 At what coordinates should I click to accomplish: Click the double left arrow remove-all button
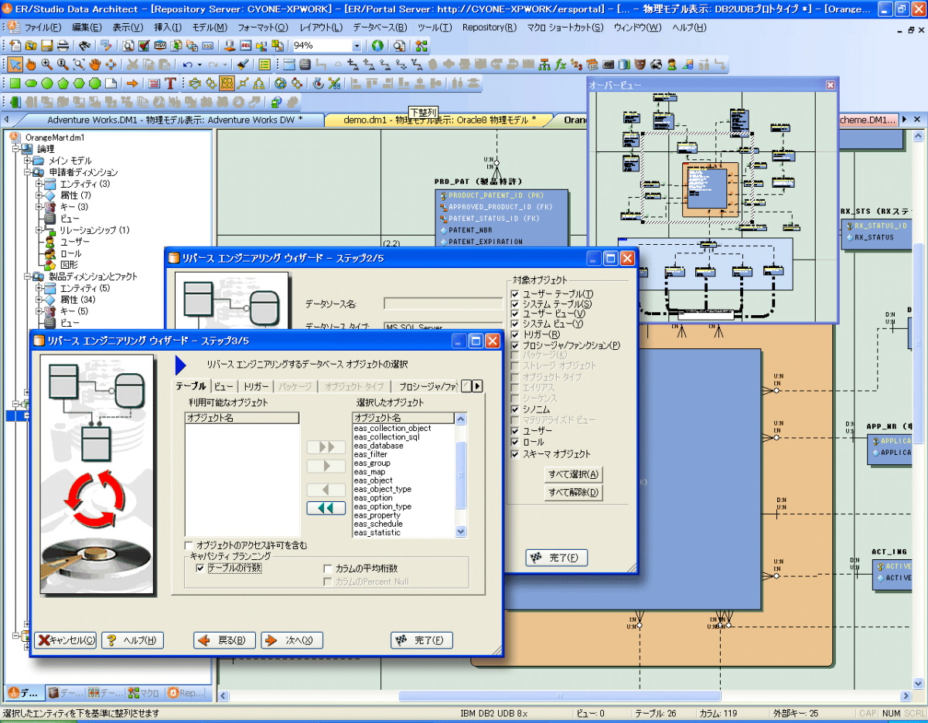[x=326, y=508]
